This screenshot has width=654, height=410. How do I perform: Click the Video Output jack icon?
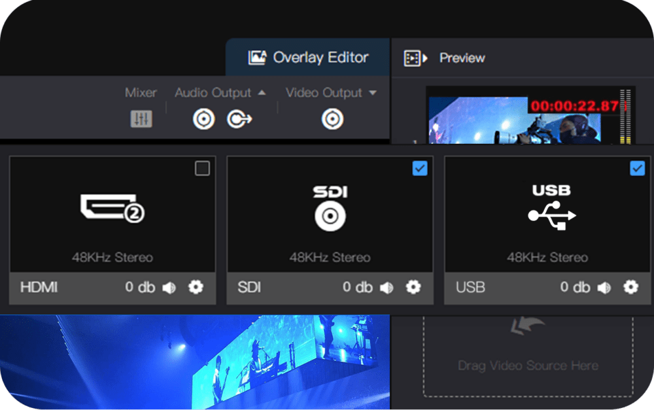pos(332,119)
